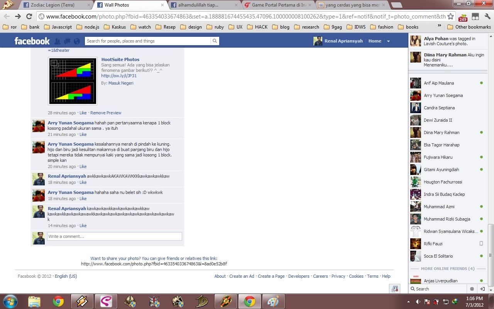
Task: Open chat with Soca El Solitario
Action: click(447, 256)
